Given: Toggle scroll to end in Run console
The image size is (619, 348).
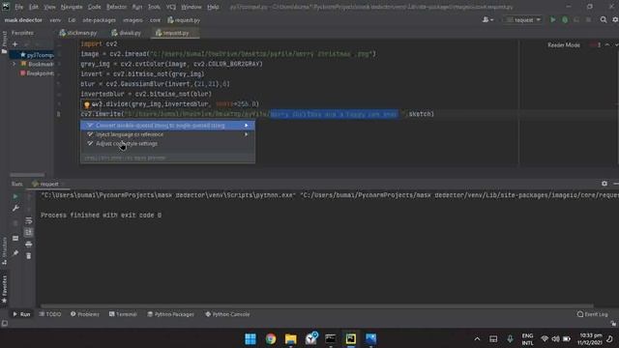Looking at the screenshot, I should (x=28, y=232).
